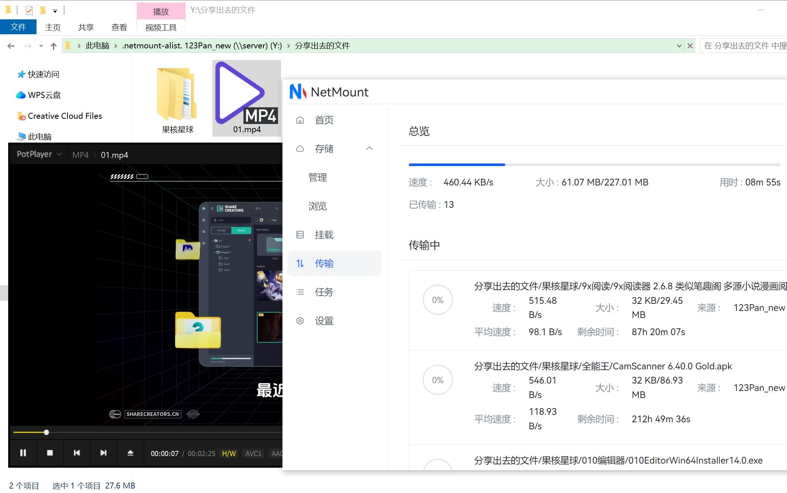Stop the video in PotPlayer
Viewport: 787px width, 493px height.
click(50, 453)
